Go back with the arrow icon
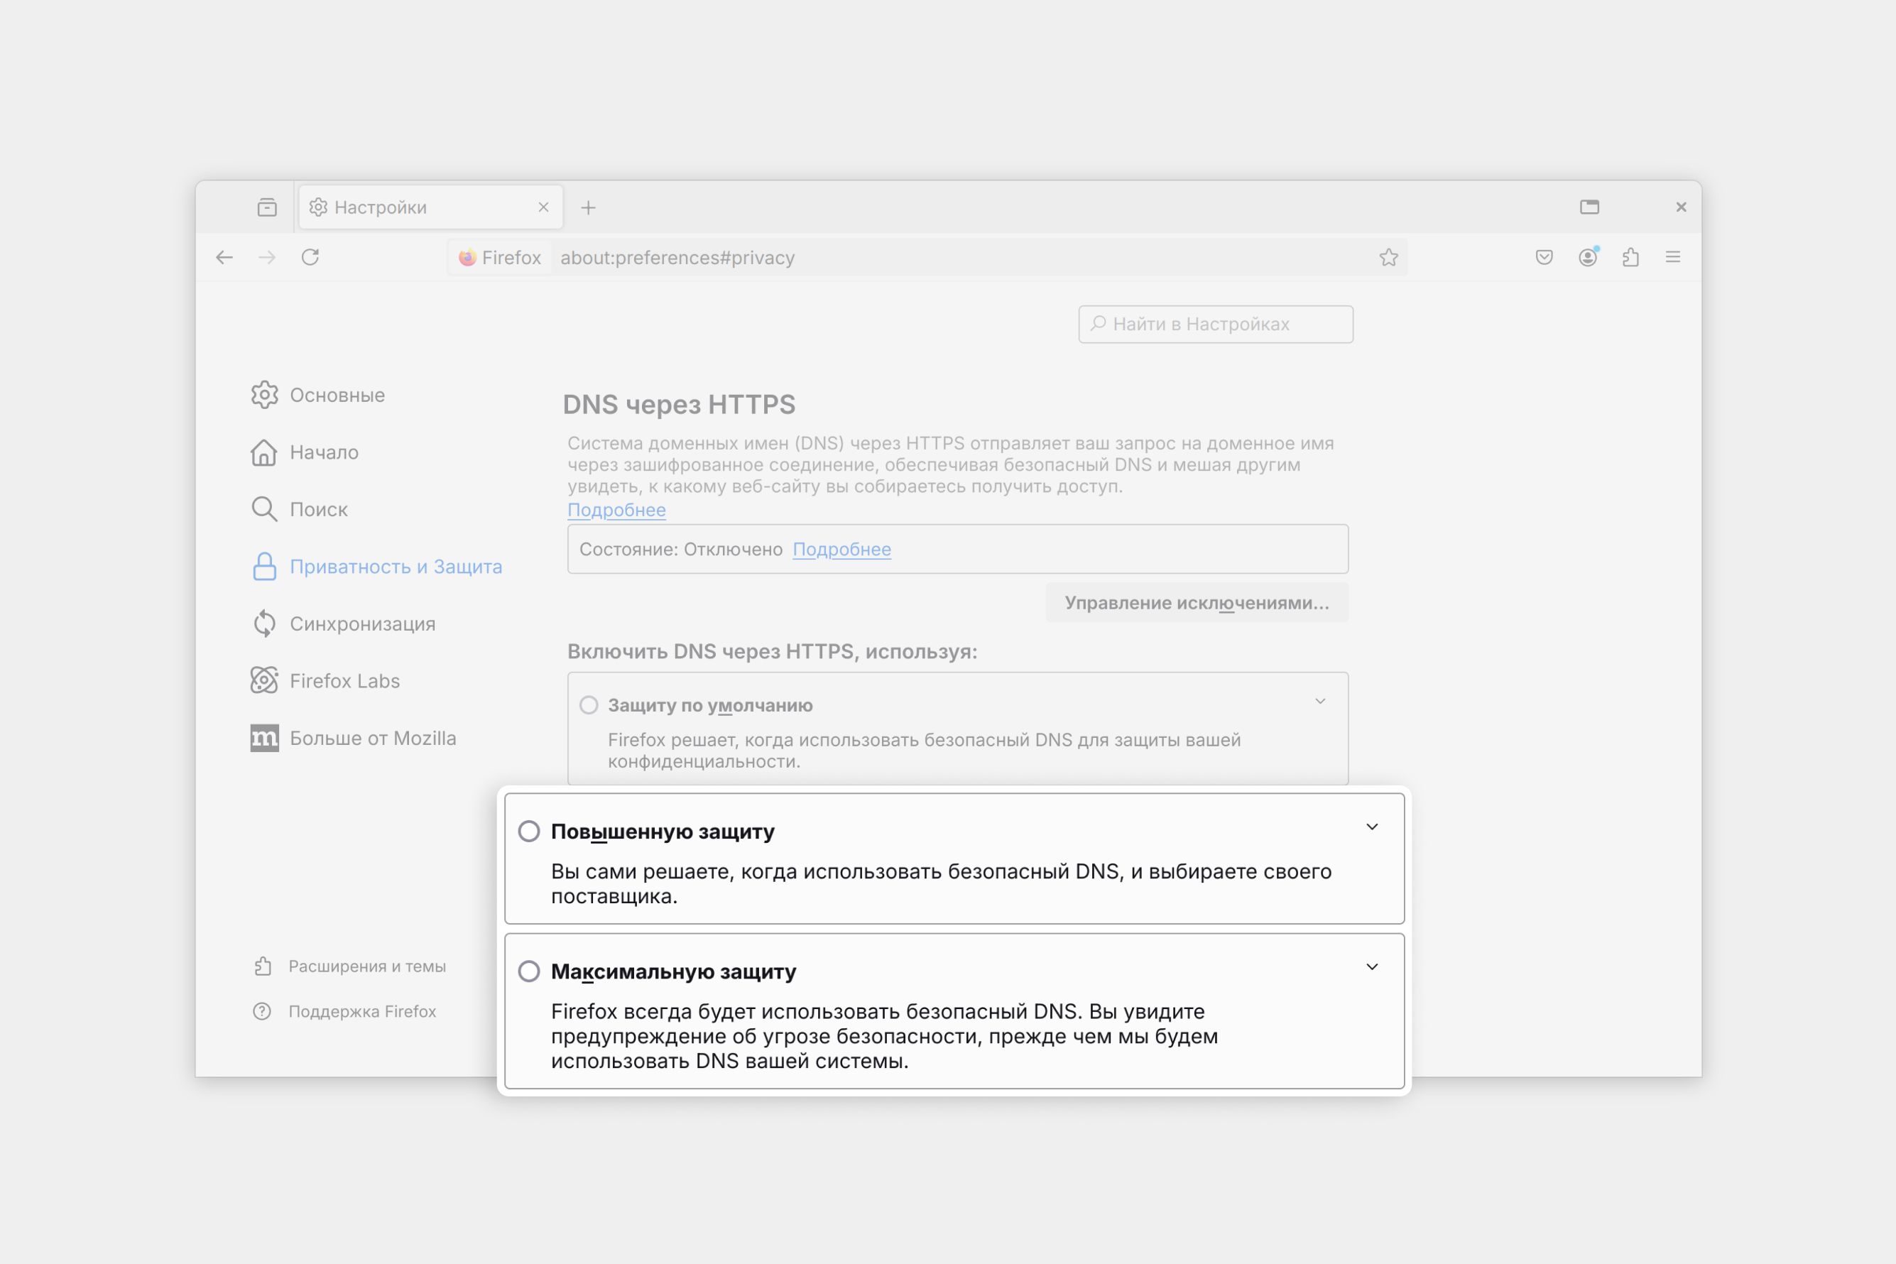The image size is (1896, 1264). click(224, 257)
